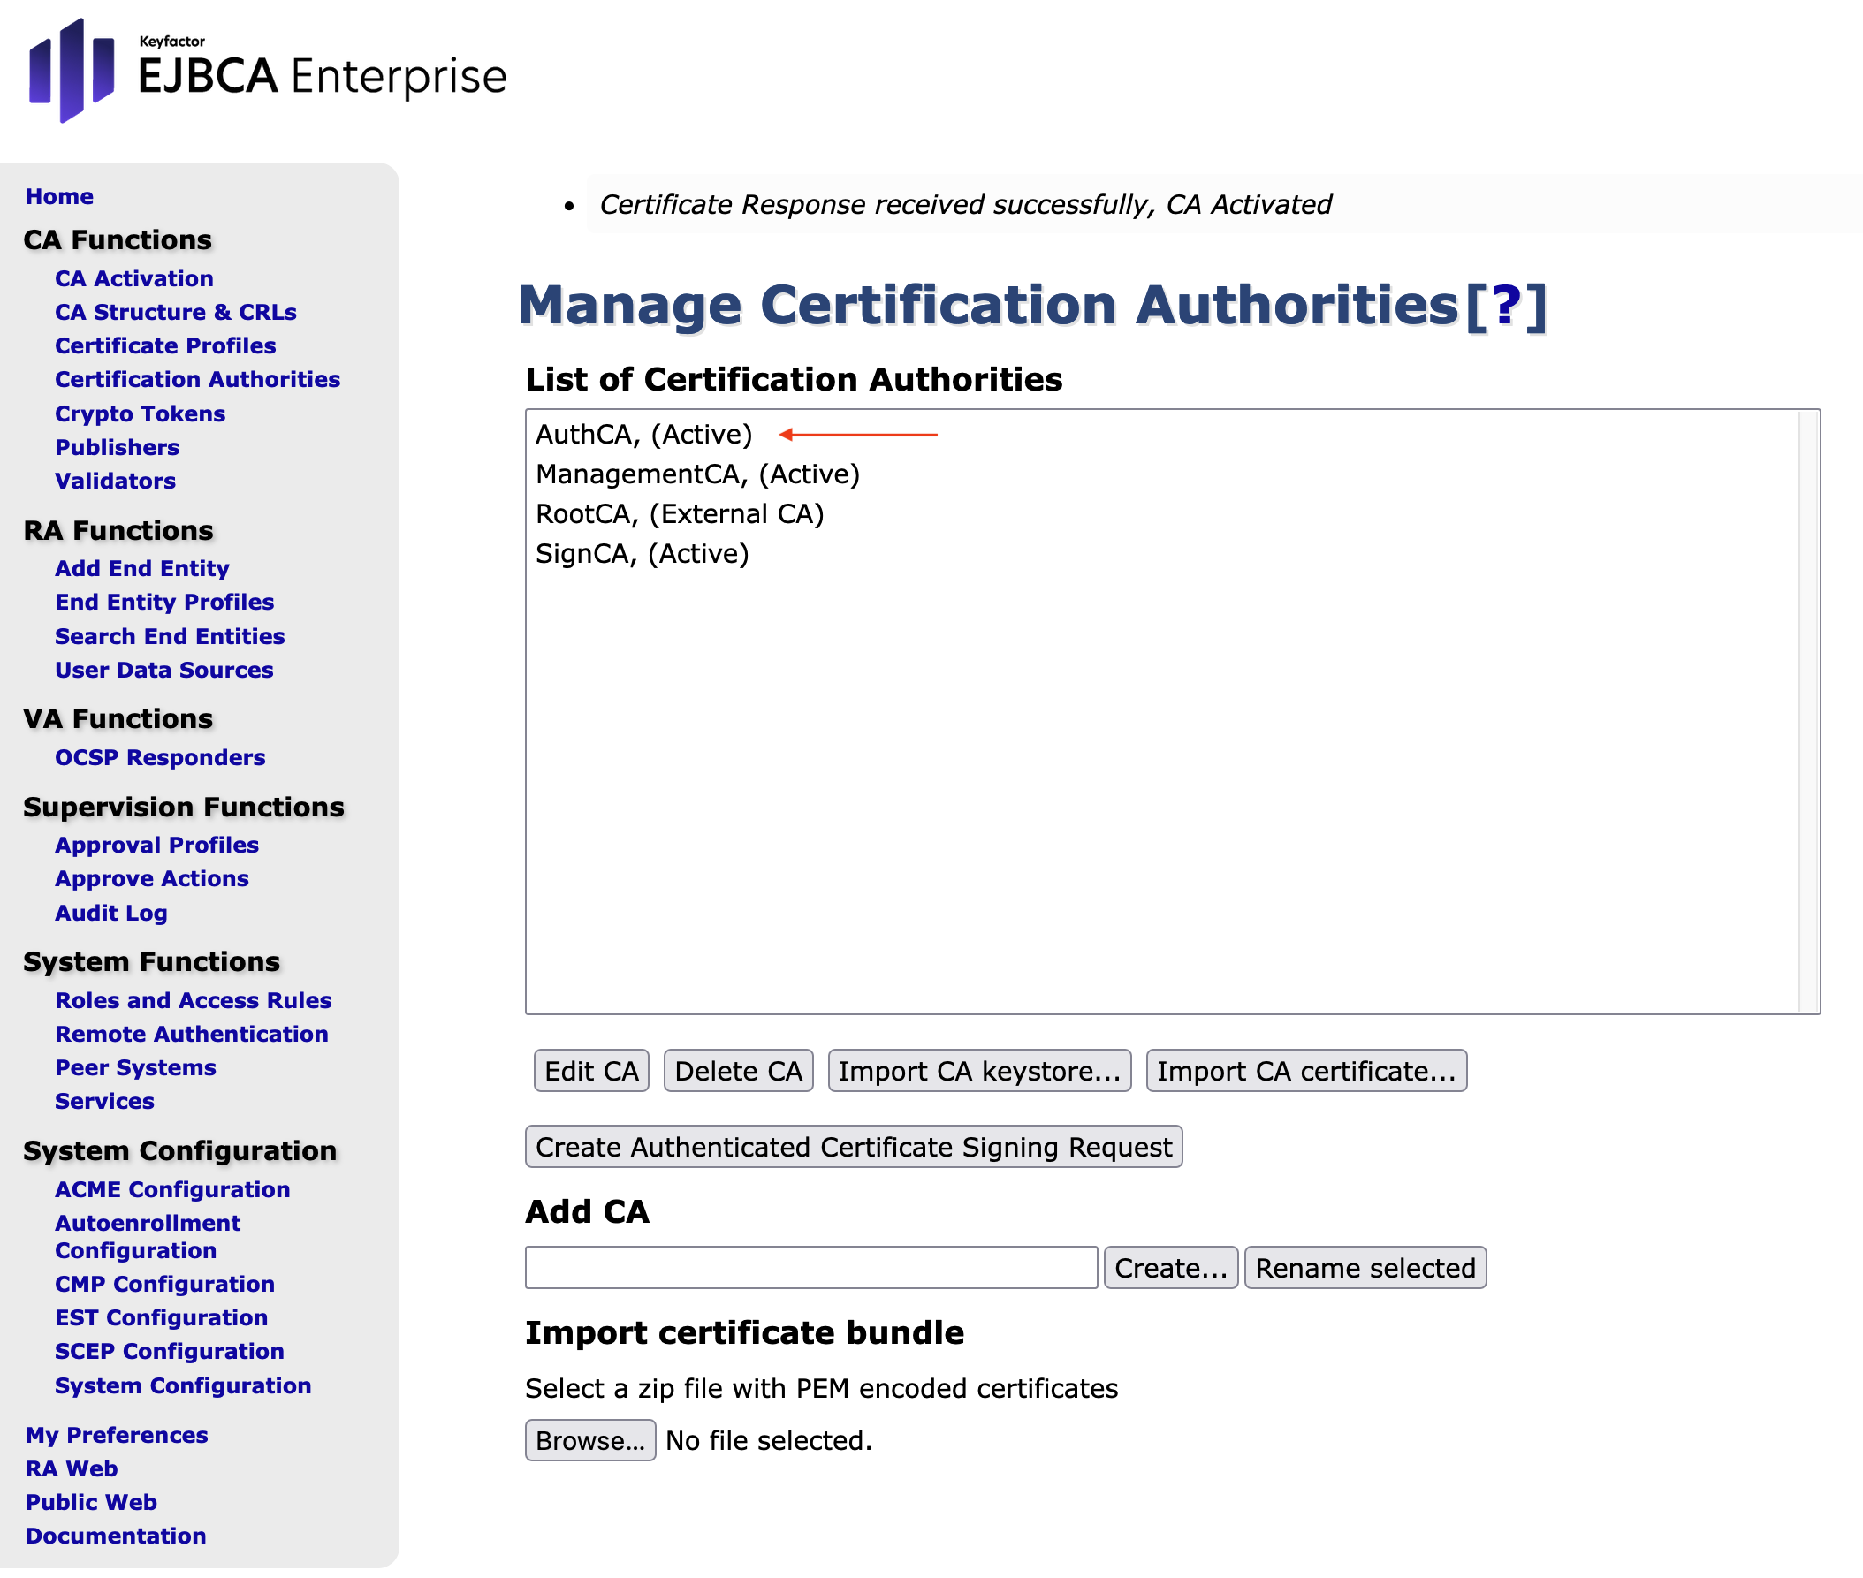The height and width of the screenshot is (1578, 1863).
Task: Open the Audit Log link
Action: [111, 914]
